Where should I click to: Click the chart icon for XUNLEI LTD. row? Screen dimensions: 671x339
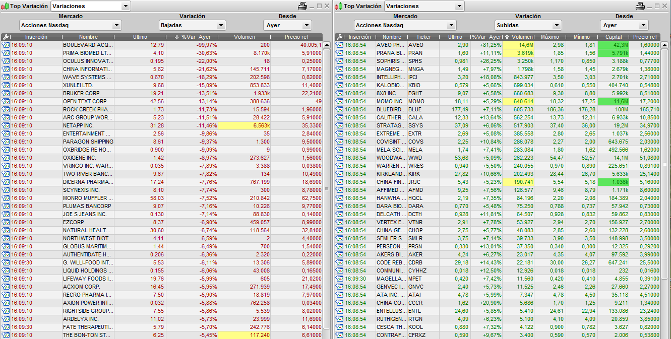6,85
